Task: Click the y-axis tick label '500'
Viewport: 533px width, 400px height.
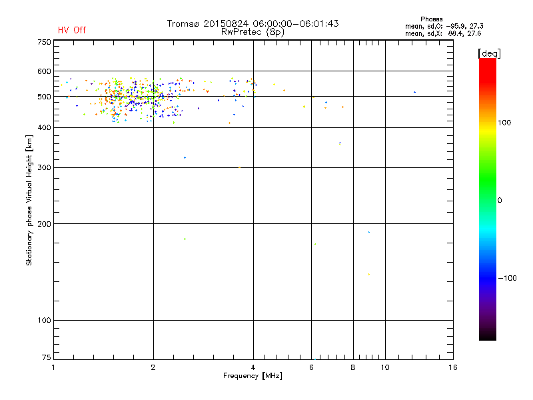Action: pos(44,97)
